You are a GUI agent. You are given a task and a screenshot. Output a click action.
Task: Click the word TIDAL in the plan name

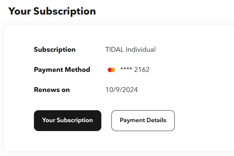pyautogui.click(x=115, y=50)
